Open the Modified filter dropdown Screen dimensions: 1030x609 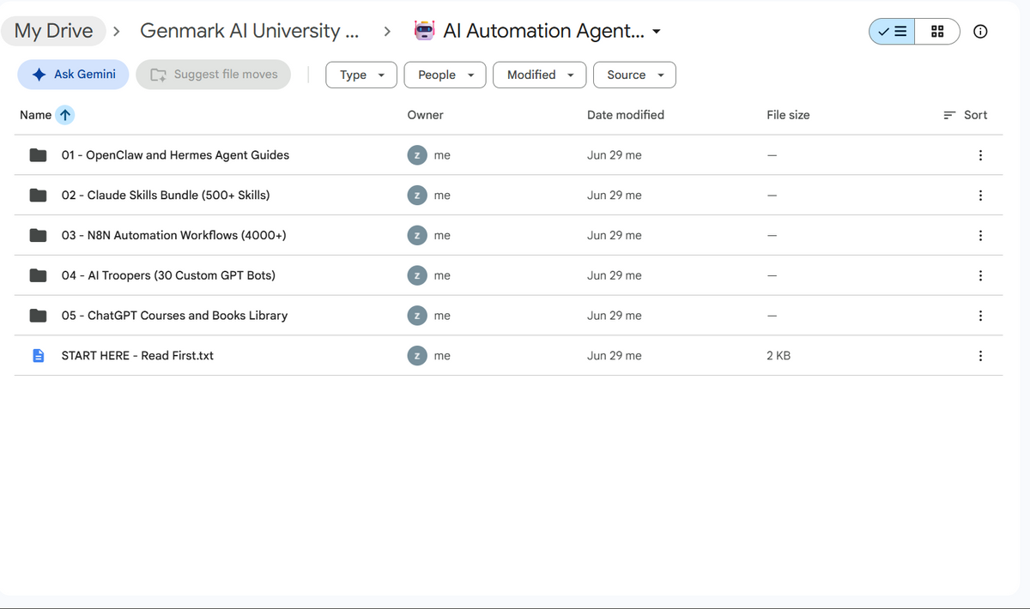coord(540,75)
